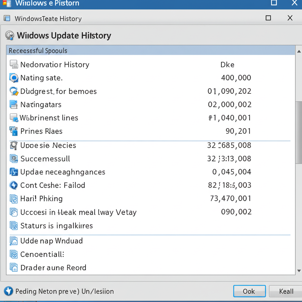Click the scrollbar up arrow

tap(299, 51)
